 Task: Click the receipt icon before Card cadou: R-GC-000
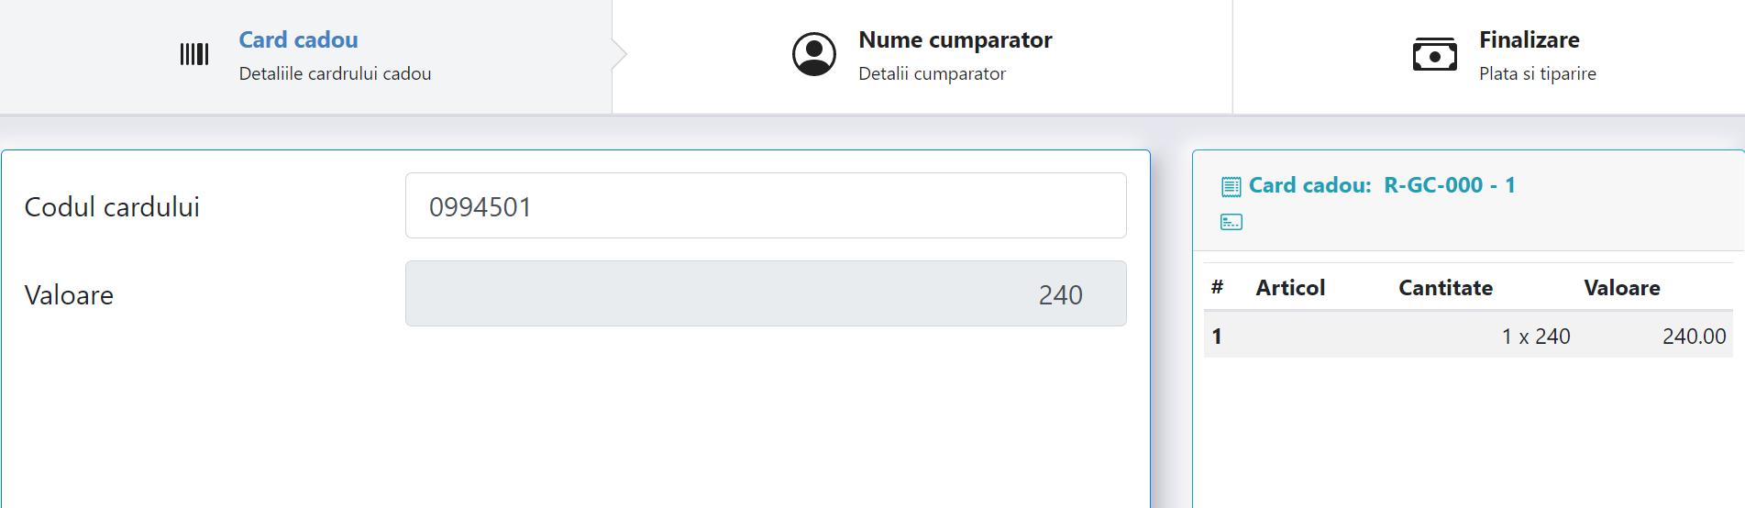tap(1231, 187)
